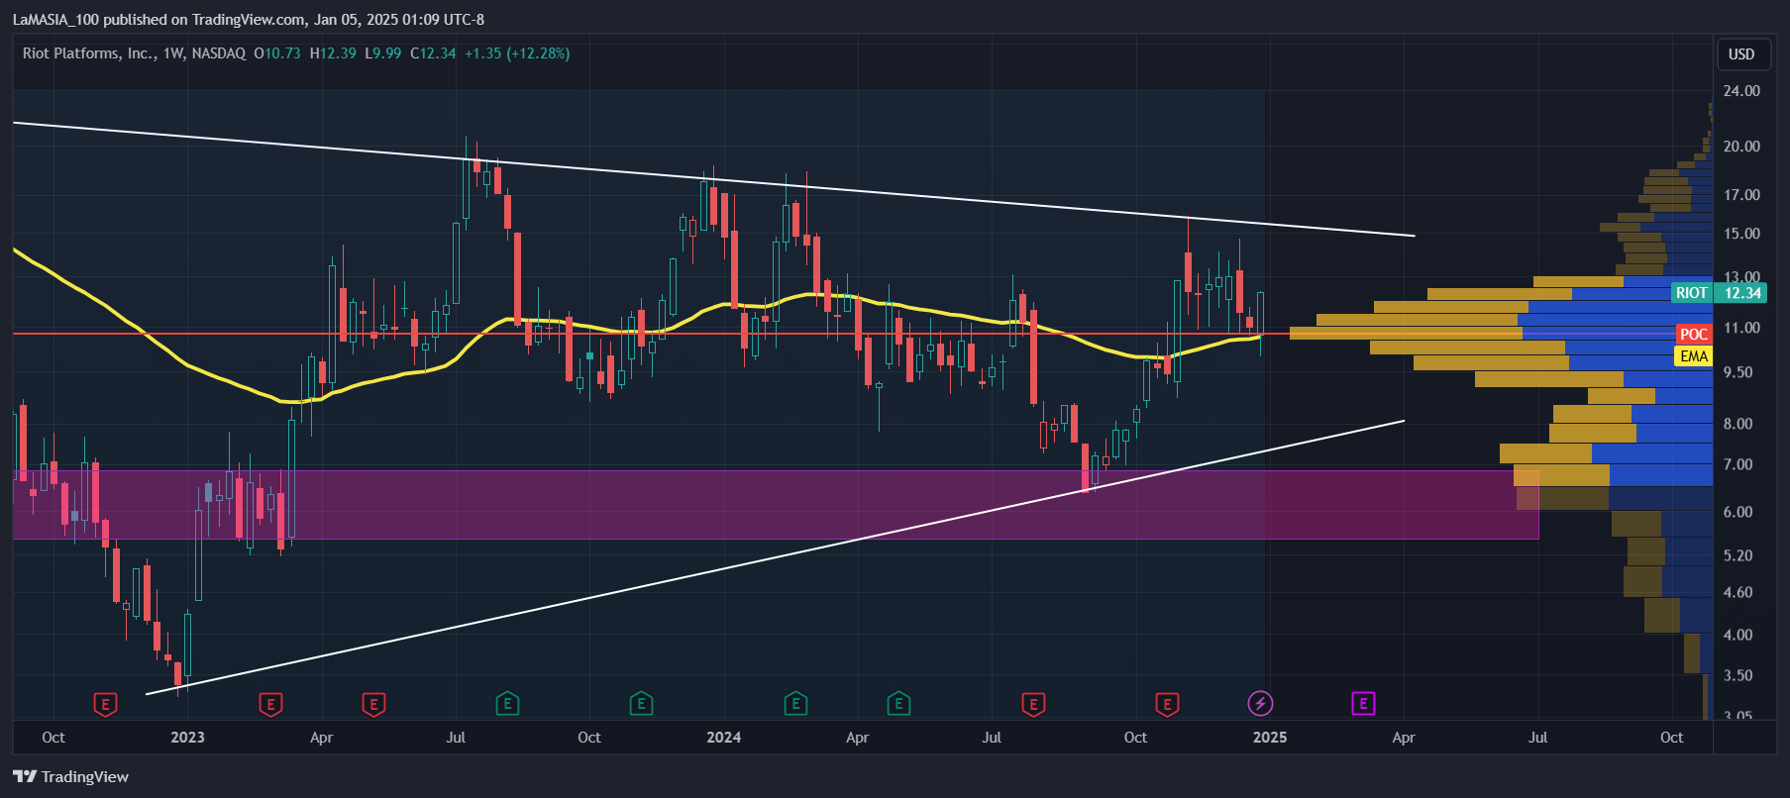Click the low value L9.99
1790x798 pixels.
click(x=383, y=53)
